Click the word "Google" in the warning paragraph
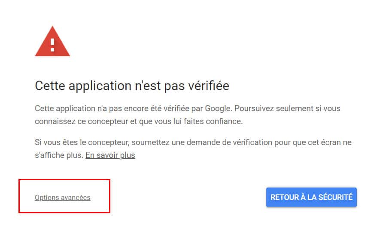Screen dimensions: 389x239 point(218,109)
